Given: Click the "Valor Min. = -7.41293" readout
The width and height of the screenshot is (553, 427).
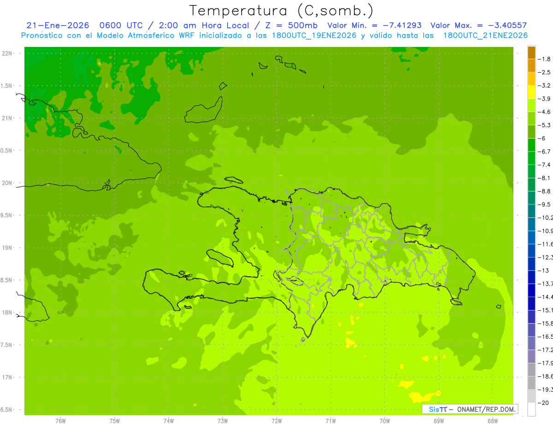Looking at the screenshot, I should pyautogui.click(x=374, y=25).
